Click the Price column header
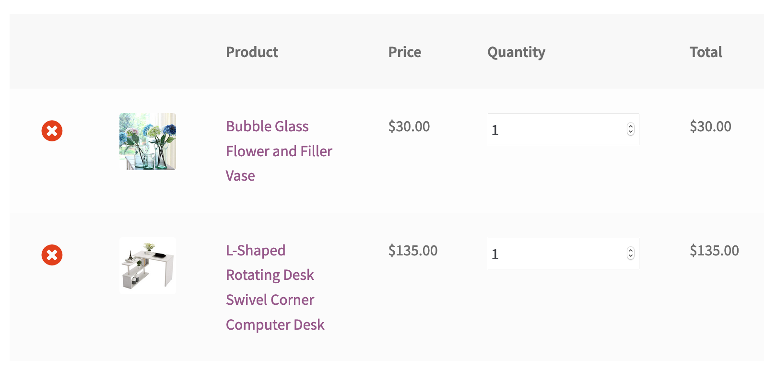 pos(405,52)
